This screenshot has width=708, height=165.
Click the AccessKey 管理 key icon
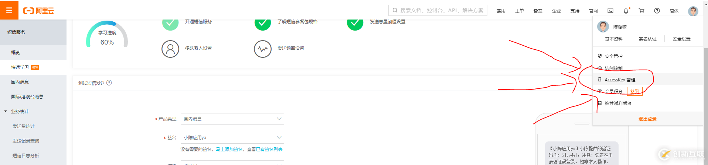[600, 80]
